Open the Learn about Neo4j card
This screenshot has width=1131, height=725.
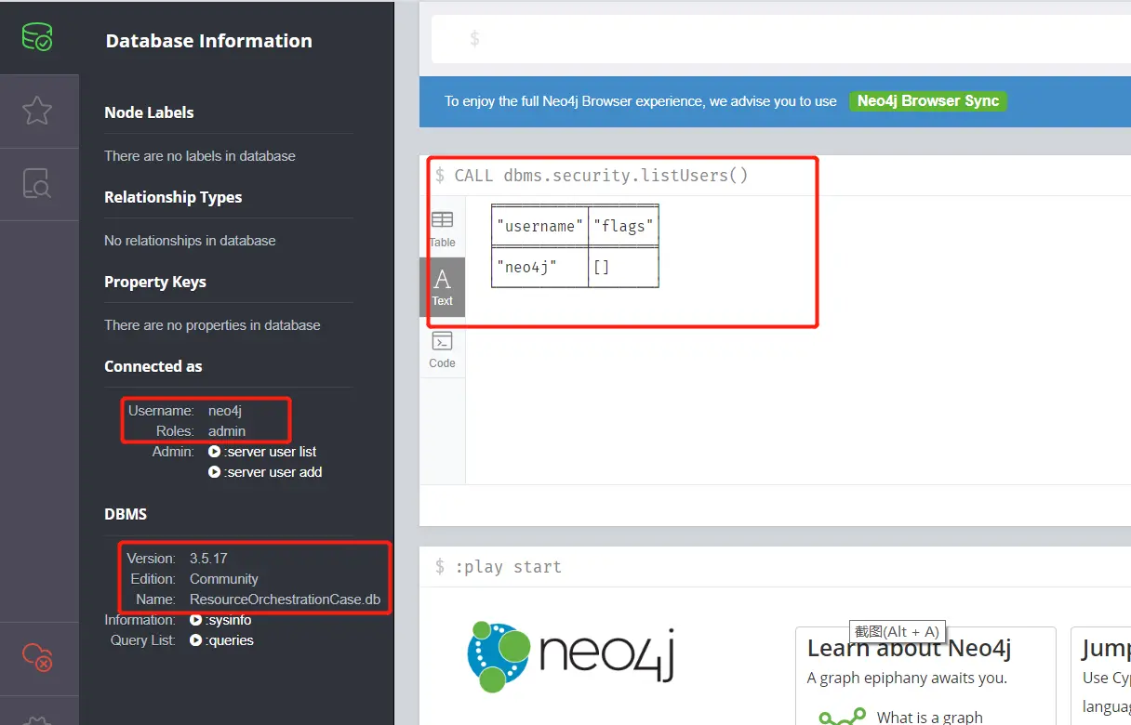coord(925,676)
